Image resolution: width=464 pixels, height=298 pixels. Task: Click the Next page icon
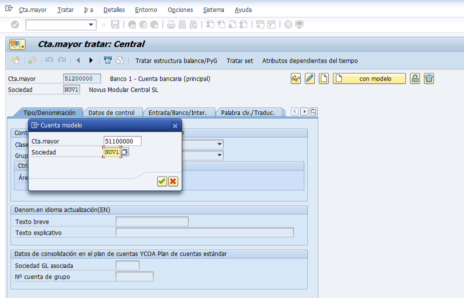(233, 24)
